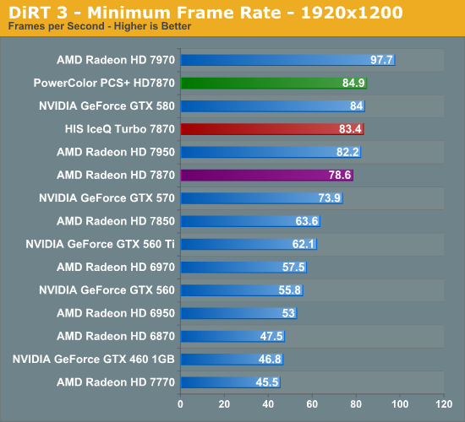Select the label 'NVIDIA GeForce GTX 460 1GB'

tap(93, 360)
